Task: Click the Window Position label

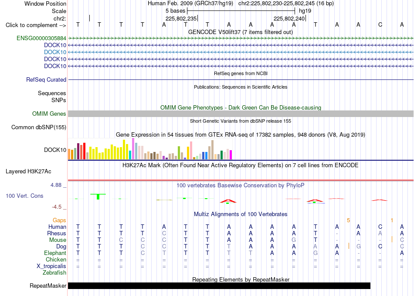Action: (45, 3)
